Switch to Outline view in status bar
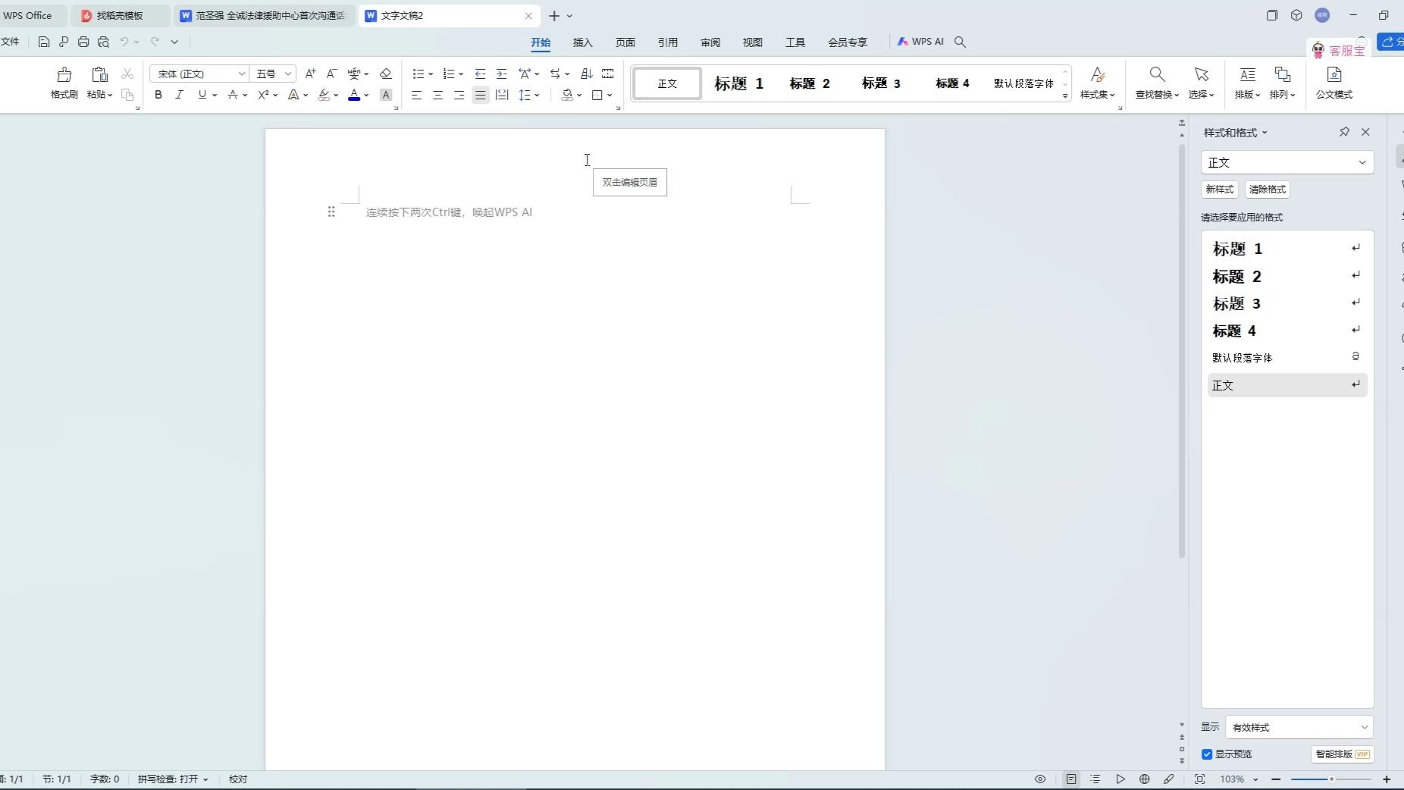This screenshot has height=790, width=1404. coord(1095,779)
